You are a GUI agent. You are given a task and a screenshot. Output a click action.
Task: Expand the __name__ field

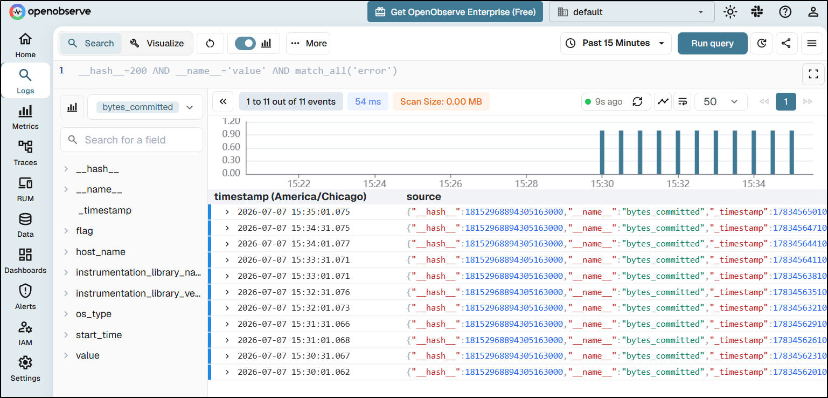pyautogui.click(x=66, y=189)
